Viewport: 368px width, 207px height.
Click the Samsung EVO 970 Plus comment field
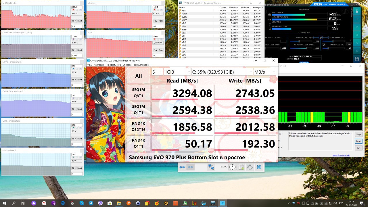[201, 157]
